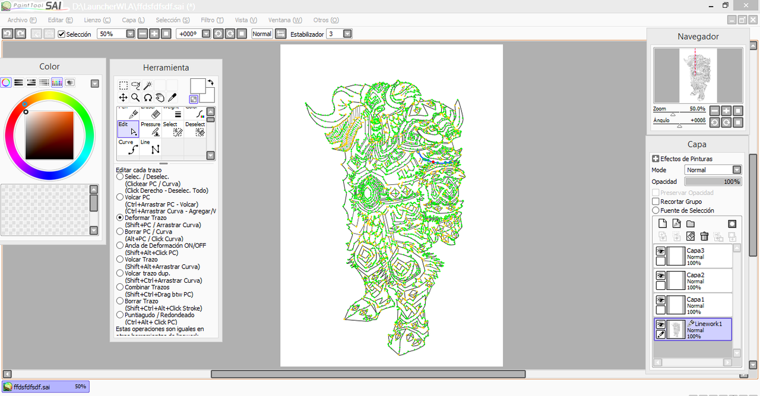Open the zoom percentage dropdown

point(131,34)
